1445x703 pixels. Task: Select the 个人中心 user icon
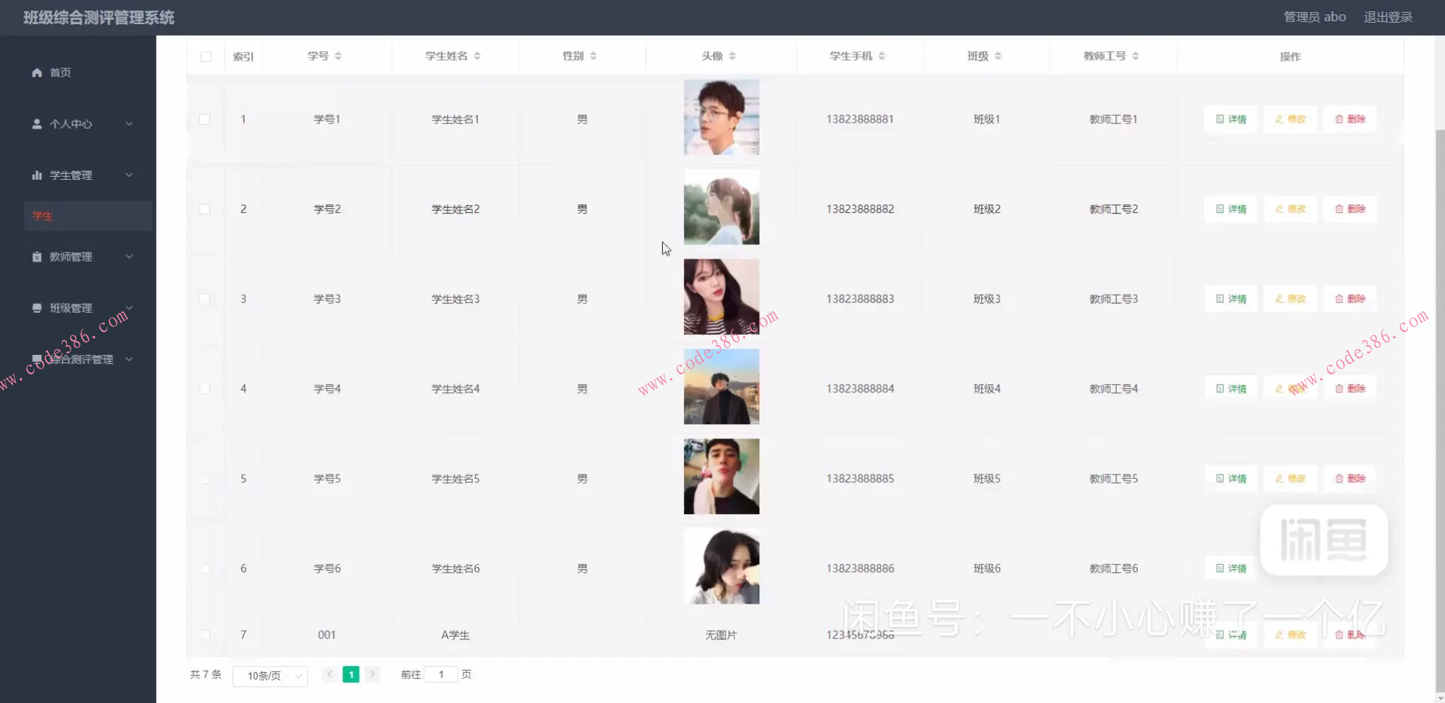[36, 123]
